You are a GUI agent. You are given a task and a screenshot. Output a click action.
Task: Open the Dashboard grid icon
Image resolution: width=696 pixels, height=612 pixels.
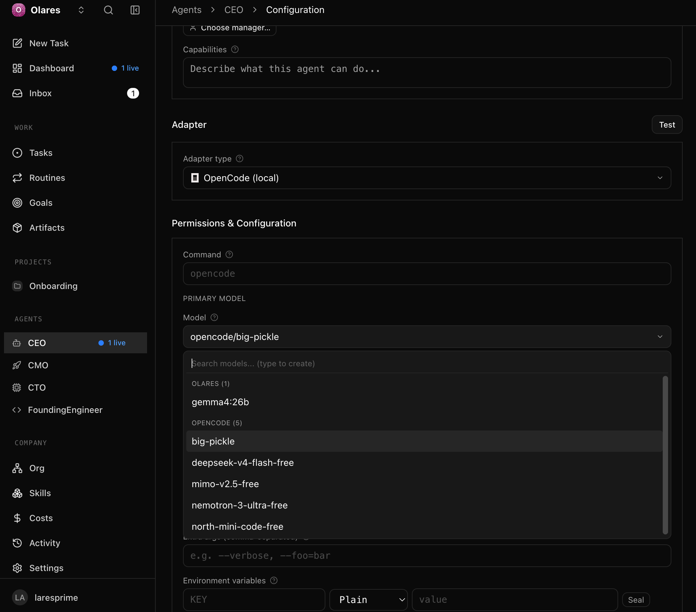click(17, 68)
